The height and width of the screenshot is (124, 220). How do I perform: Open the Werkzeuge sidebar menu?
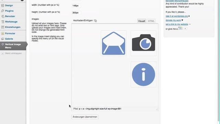(x=11, y=22)
